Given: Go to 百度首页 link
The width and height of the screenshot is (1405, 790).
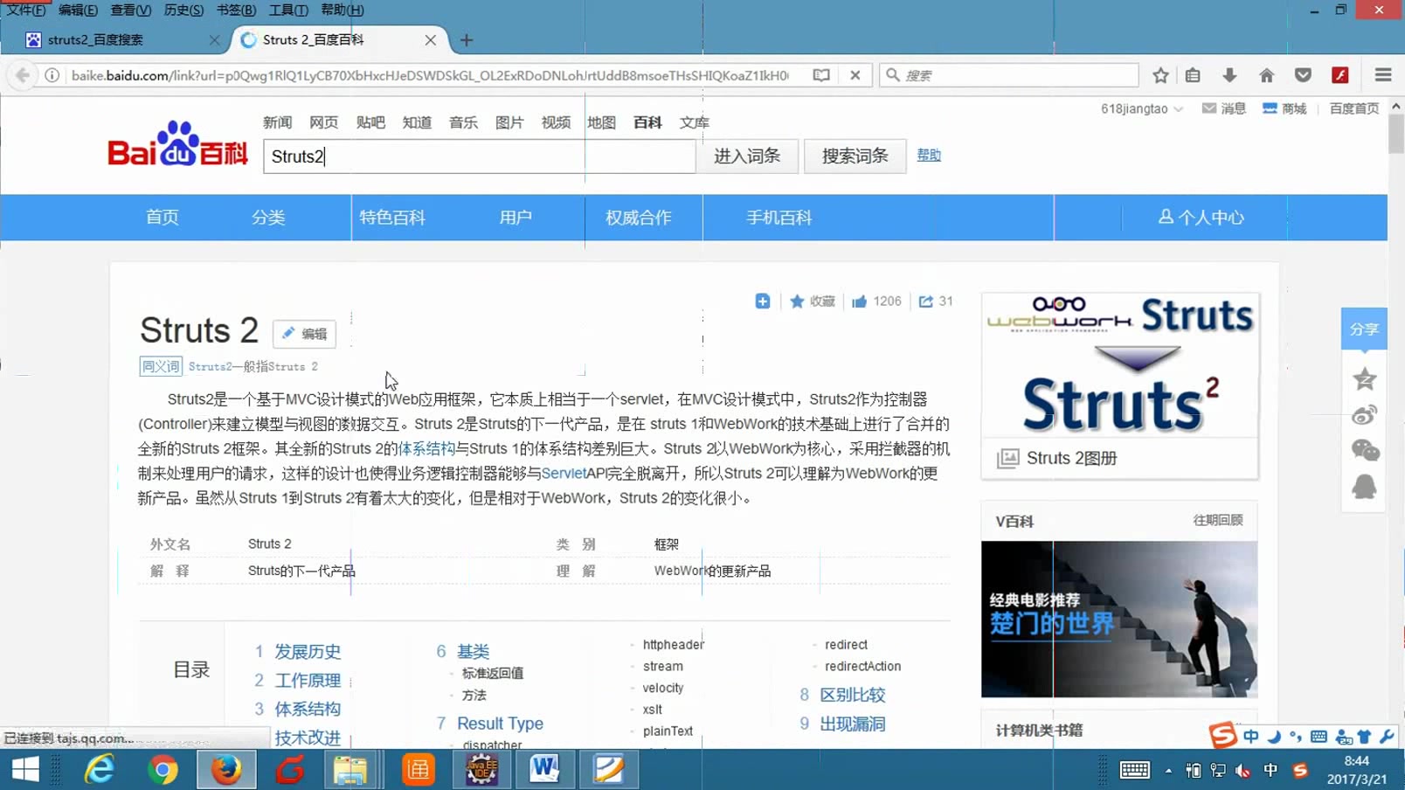Looking at the screenshot, I should coord(1354,108).
